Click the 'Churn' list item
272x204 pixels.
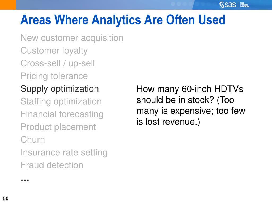[33, 140]
